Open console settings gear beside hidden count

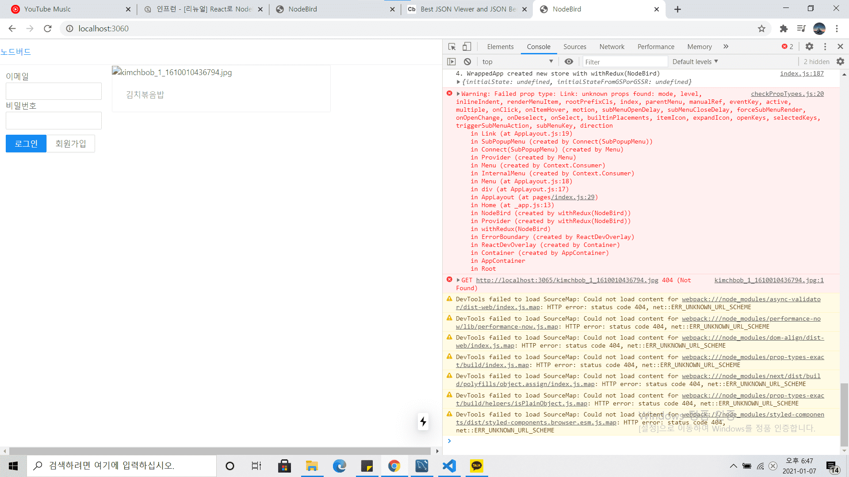point(840,62)
